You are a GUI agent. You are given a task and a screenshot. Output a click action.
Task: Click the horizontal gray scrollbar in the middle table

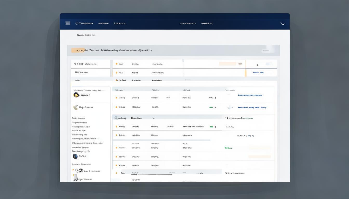coord(161,140)
